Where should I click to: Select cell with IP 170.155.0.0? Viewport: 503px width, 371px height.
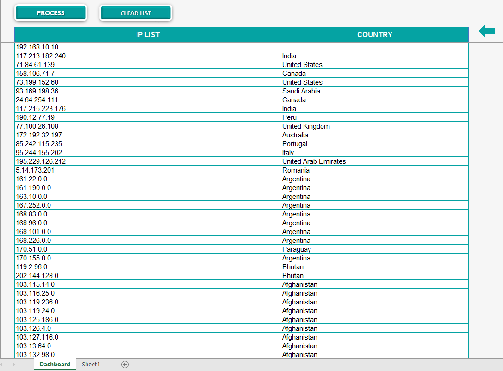pos(148,258)
